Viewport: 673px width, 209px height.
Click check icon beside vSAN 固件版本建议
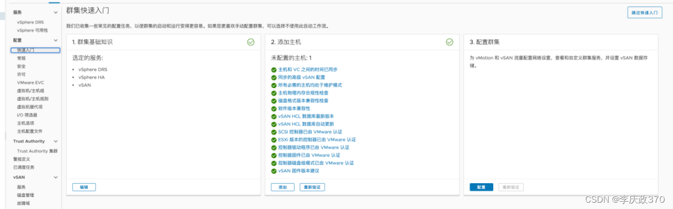pos(274,171)
